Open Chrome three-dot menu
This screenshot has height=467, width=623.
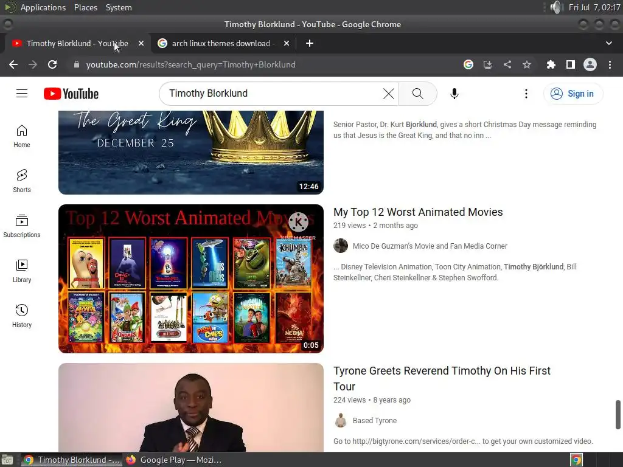610,64
